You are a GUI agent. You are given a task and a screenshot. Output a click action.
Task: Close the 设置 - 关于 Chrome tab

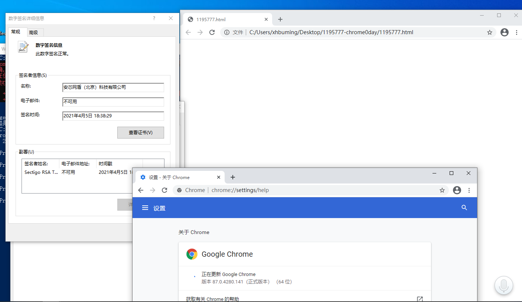219,177
